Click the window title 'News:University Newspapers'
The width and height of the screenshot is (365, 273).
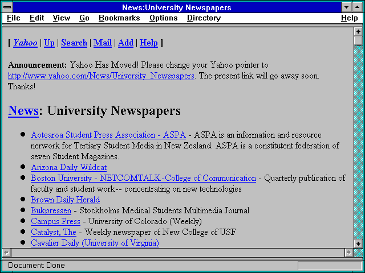(177, 7)
